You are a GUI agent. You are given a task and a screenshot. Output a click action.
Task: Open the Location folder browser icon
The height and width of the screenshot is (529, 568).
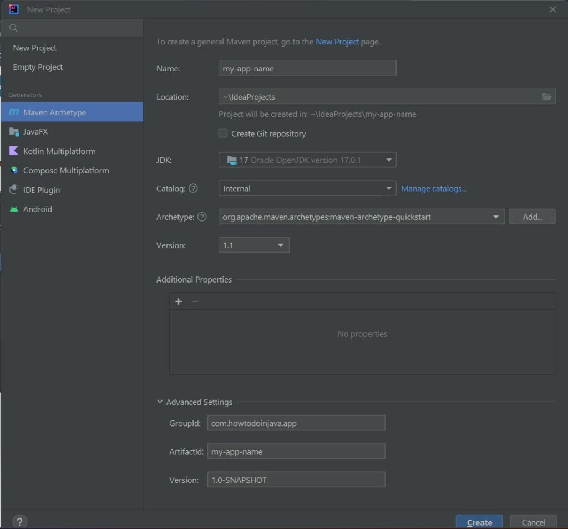coord(547,96)
